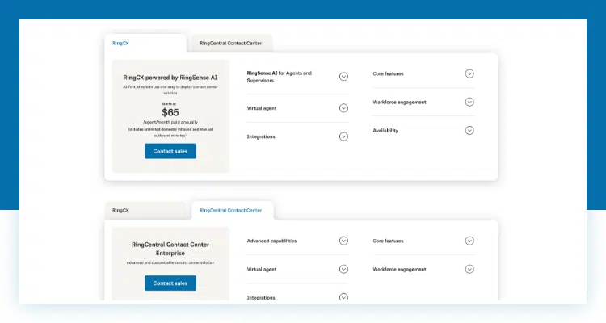Click the Advanced and customizable contact center solution text

click(170, 262)
